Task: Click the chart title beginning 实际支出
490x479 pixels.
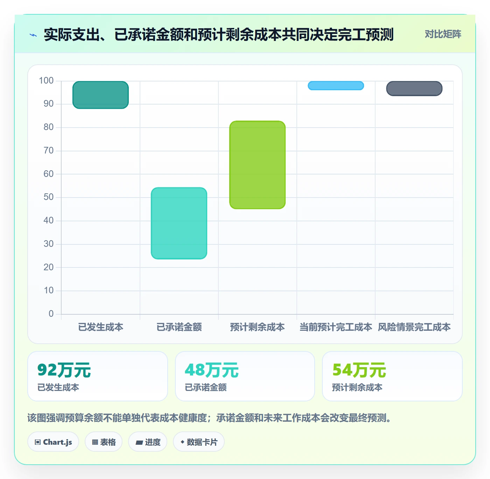Action: click(x=219, y=35)
